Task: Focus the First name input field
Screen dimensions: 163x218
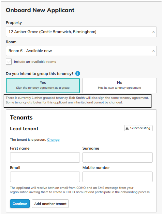Action: tap(45, 157)
